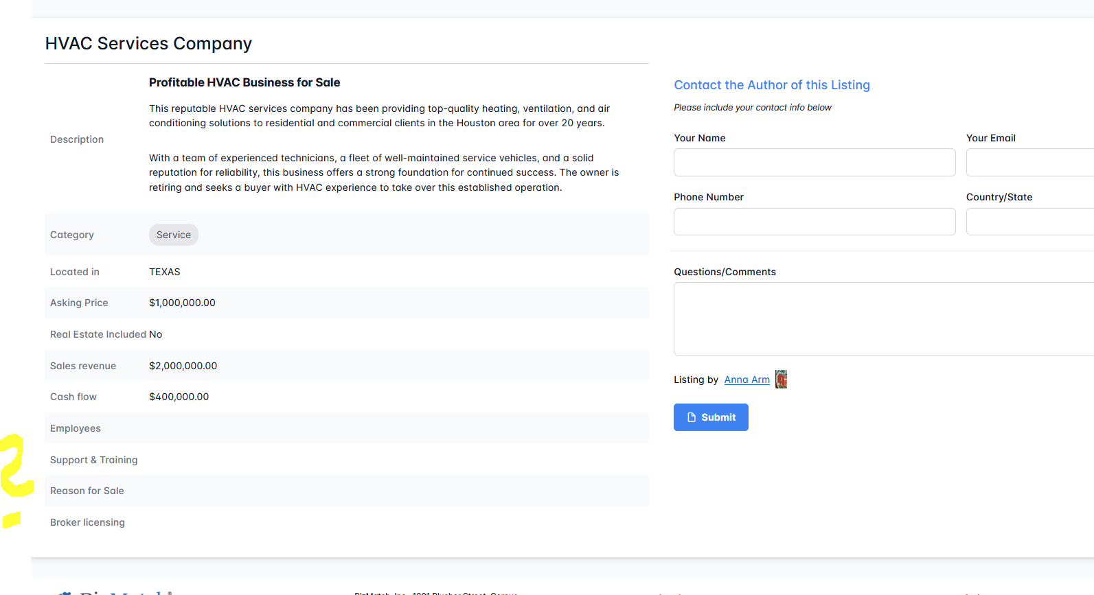Image resolution: width=1094 pixels, height=595 pixels.
Task: Click the Reason for Sale row label
Action: 87,491
